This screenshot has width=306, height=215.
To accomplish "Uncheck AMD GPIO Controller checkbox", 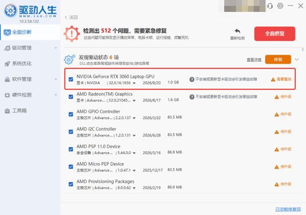I will pos(71,114).
